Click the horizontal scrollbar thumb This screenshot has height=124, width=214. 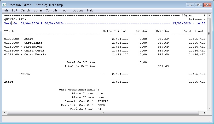(103, 113)
